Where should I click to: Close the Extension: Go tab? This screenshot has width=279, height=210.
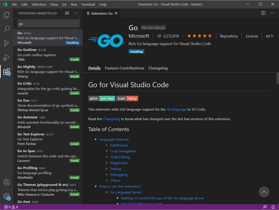(116, 13)
